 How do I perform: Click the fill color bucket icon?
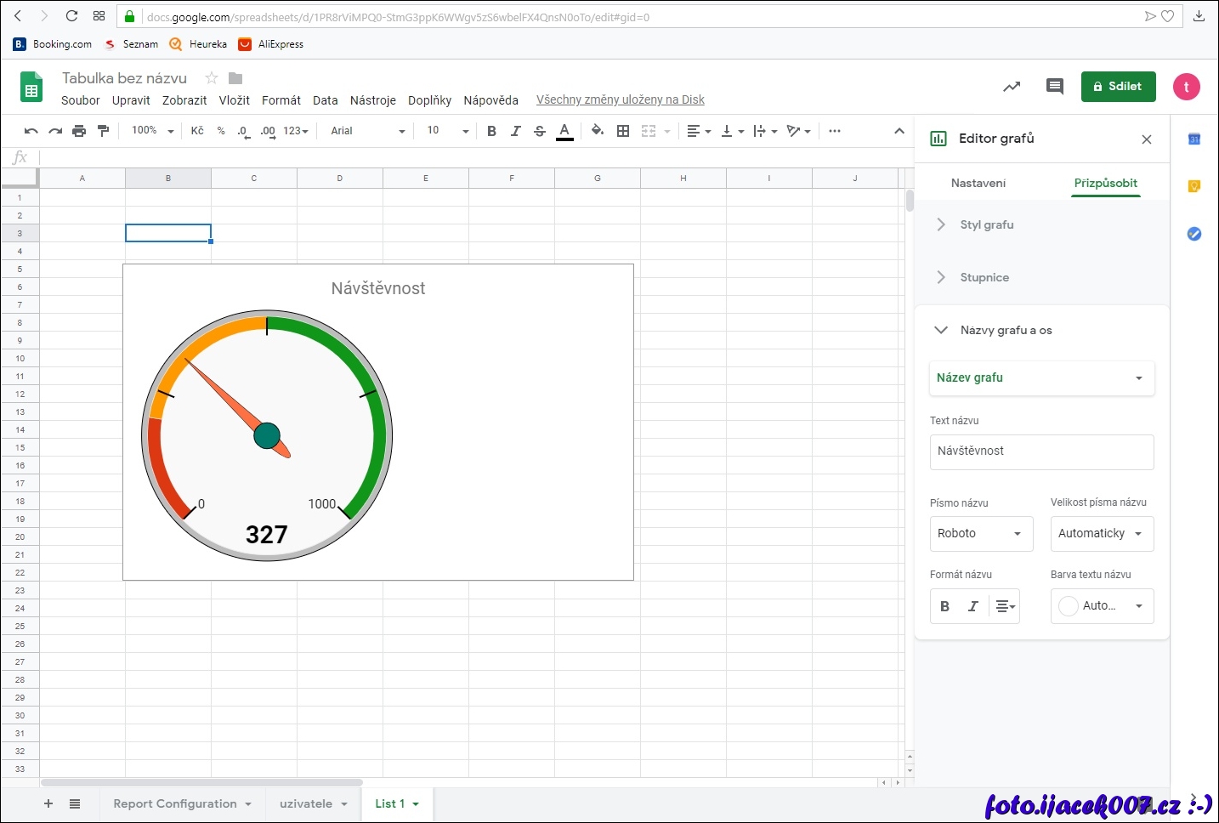(x=598, y=131)
